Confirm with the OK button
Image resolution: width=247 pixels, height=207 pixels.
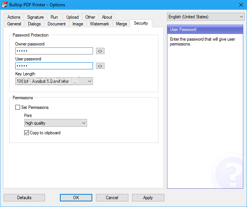pyautogui.click(x=76, y=198)
